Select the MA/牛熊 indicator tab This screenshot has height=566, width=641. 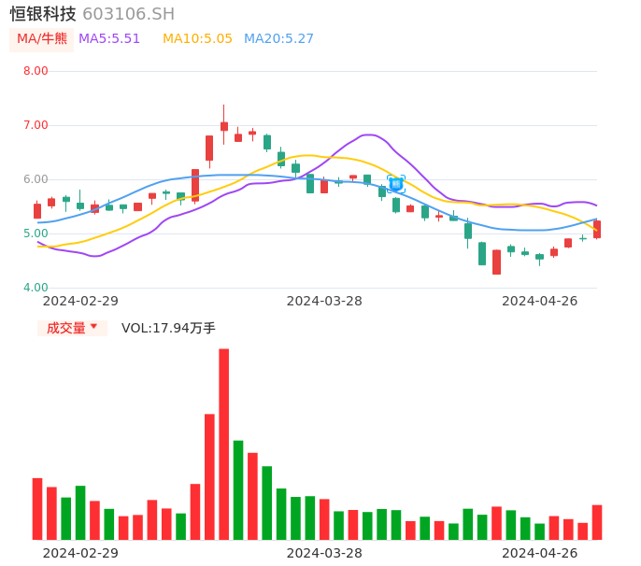[42, 39]
